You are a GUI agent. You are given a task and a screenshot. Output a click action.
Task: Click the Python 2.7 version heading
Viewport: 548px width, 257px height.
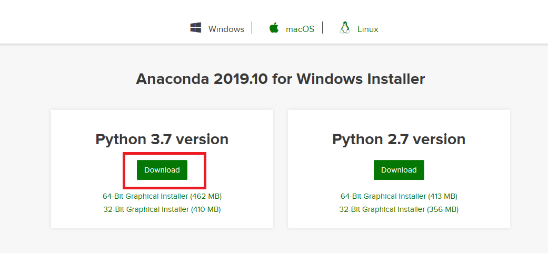399,140
